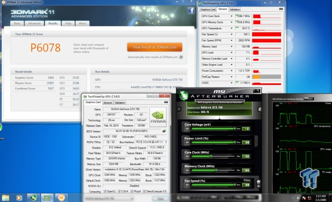332x202 pixels.
Task: Switch to Basic tab in 3DMark 11
Action: (x=17, y=23)
